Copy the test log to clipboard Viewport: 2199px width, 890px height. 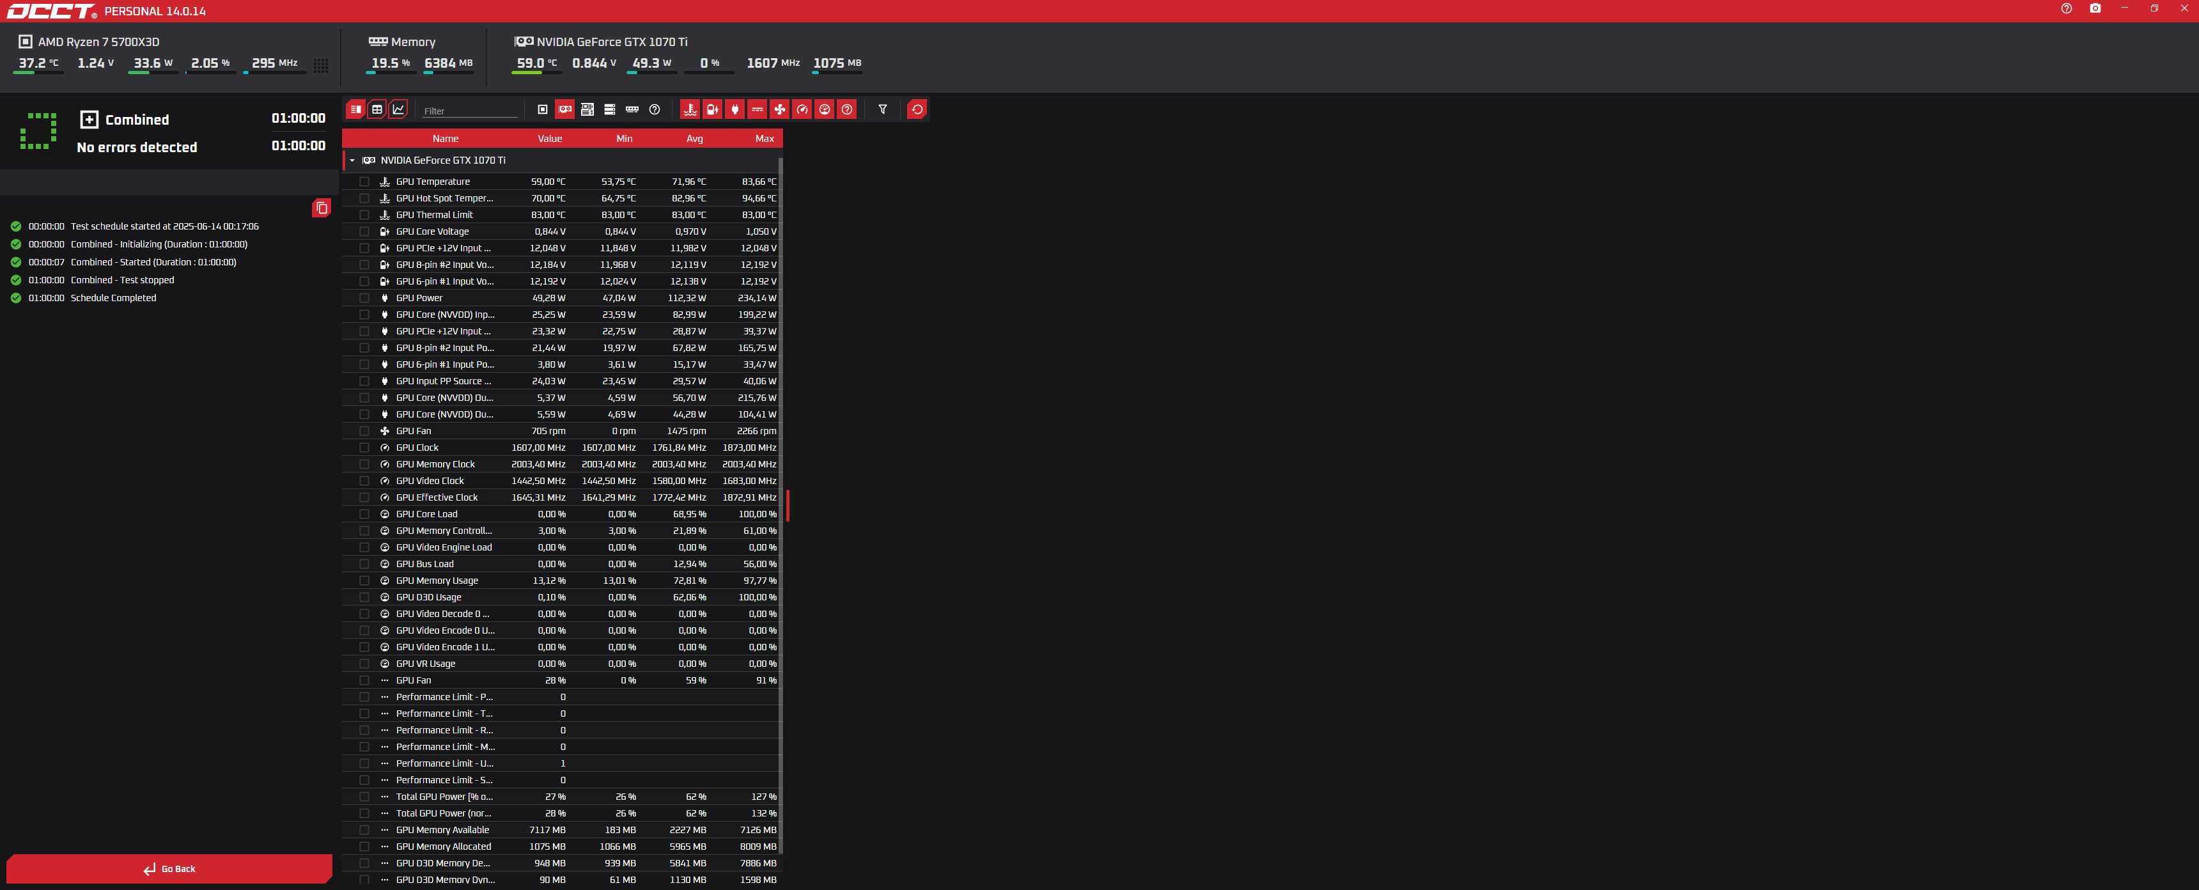point(322,208)
